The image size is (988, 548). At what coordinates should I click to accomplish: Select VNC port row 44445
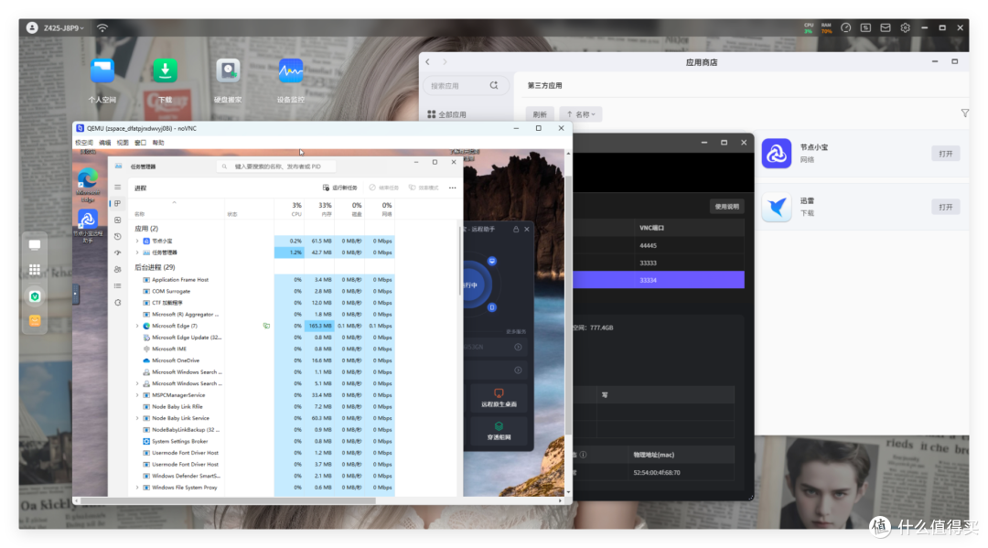click(x=659, y=246)
